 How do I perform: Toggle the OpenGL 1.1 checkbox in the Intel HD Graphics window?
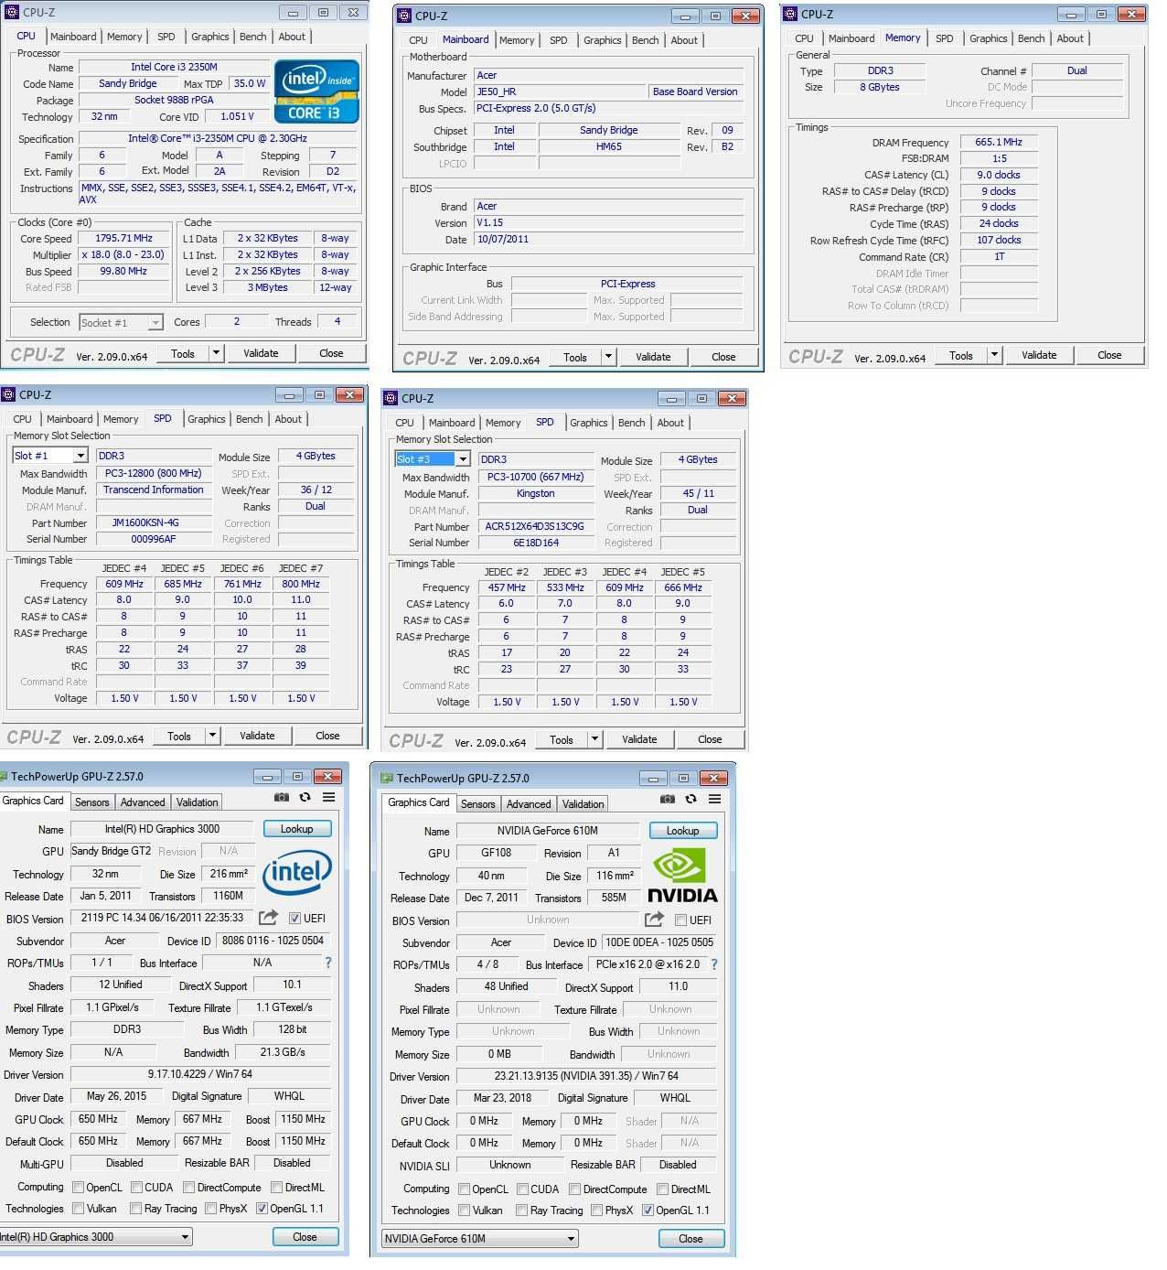coord(262,1209)
